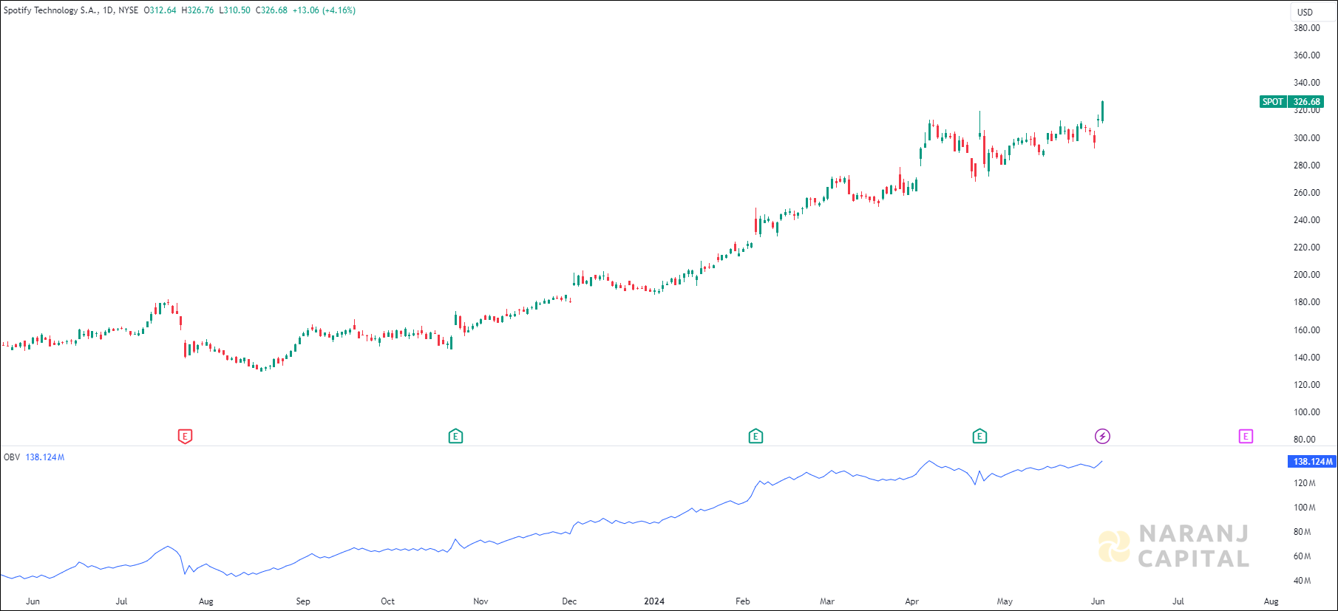1338x611 pixels.
Task: Click the Sep label on time axis
Action: pyautogui.click(x=303, y=601)
